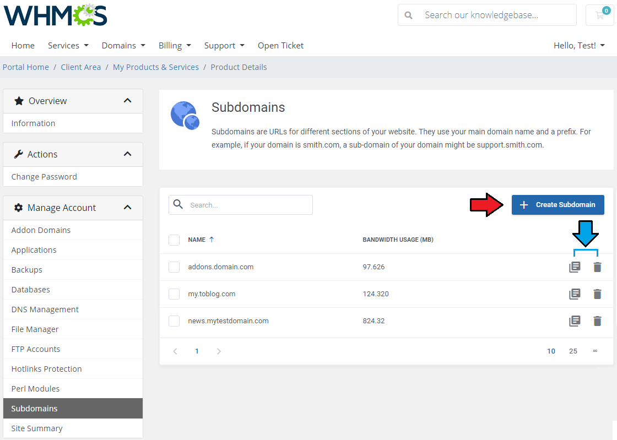Screen dimensions: 617x440
Task: Click details icon for news.mytestdomain.com
Action: point(575,321)
